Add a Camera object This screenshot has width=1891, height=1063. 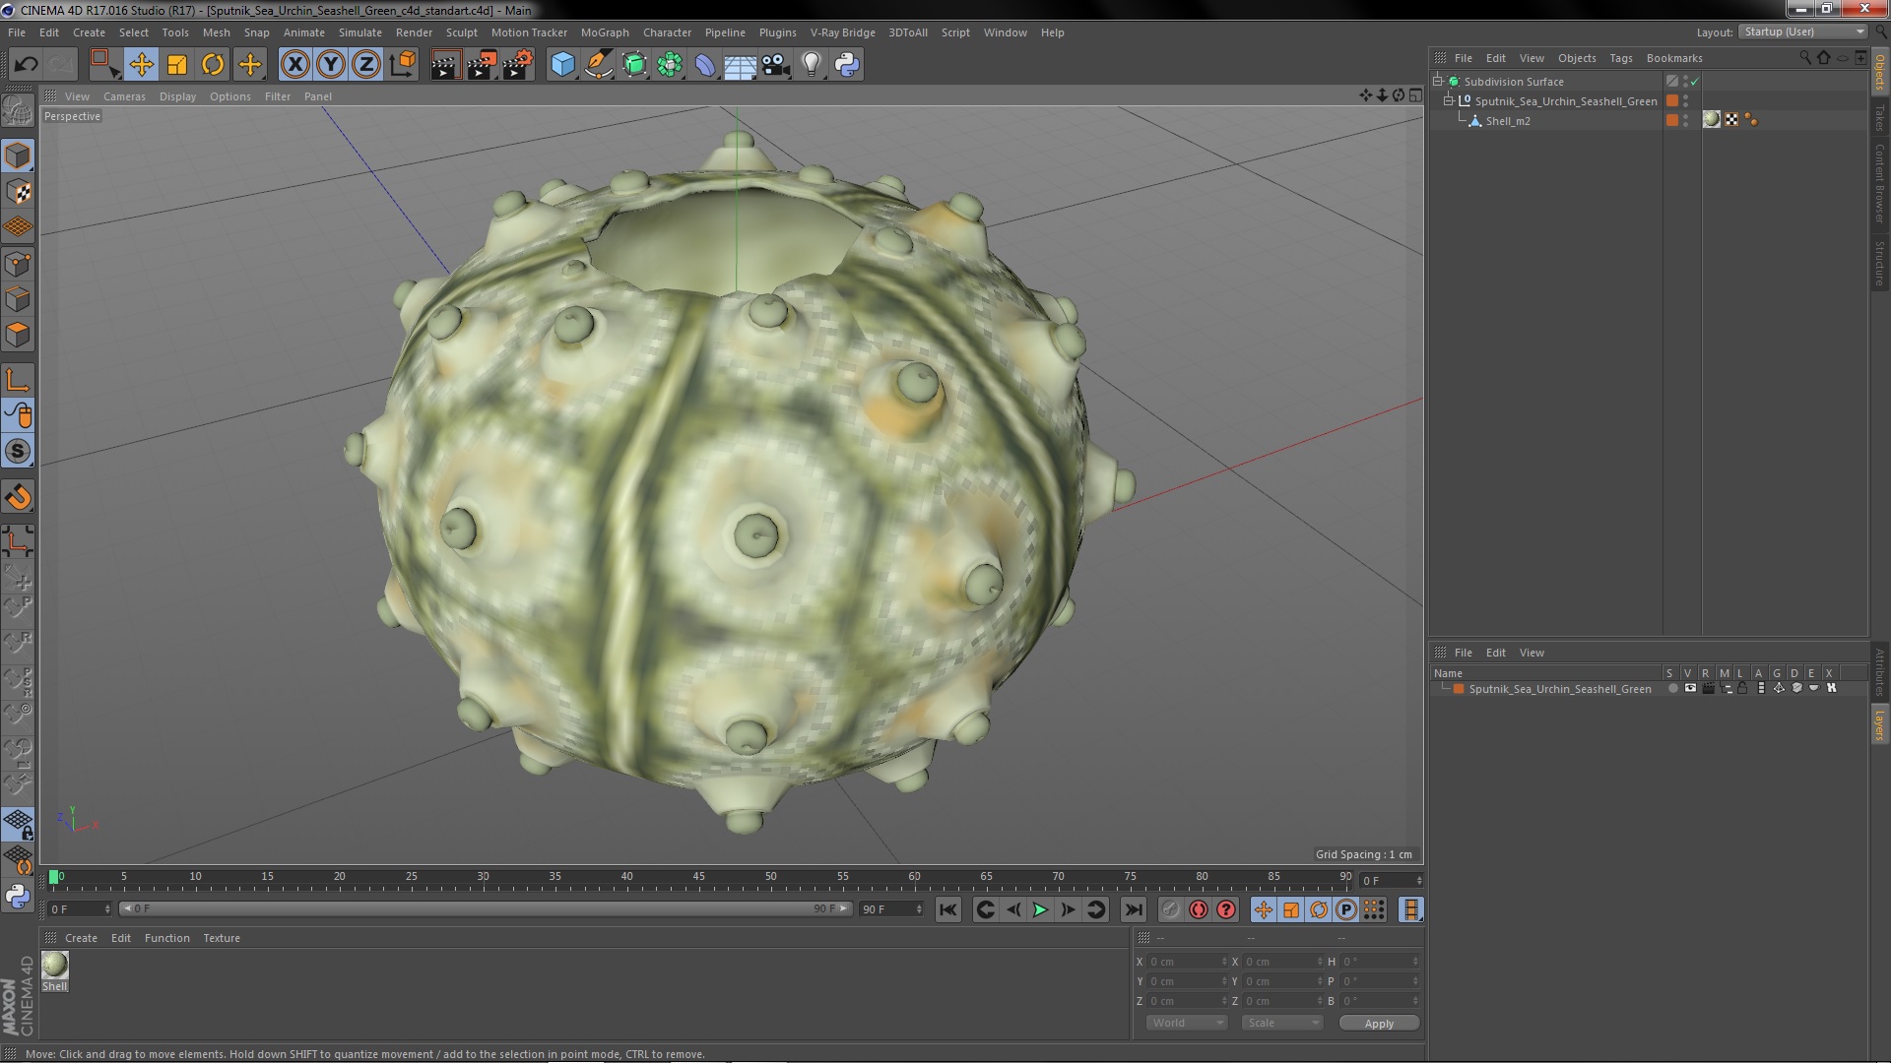point(775,65)
